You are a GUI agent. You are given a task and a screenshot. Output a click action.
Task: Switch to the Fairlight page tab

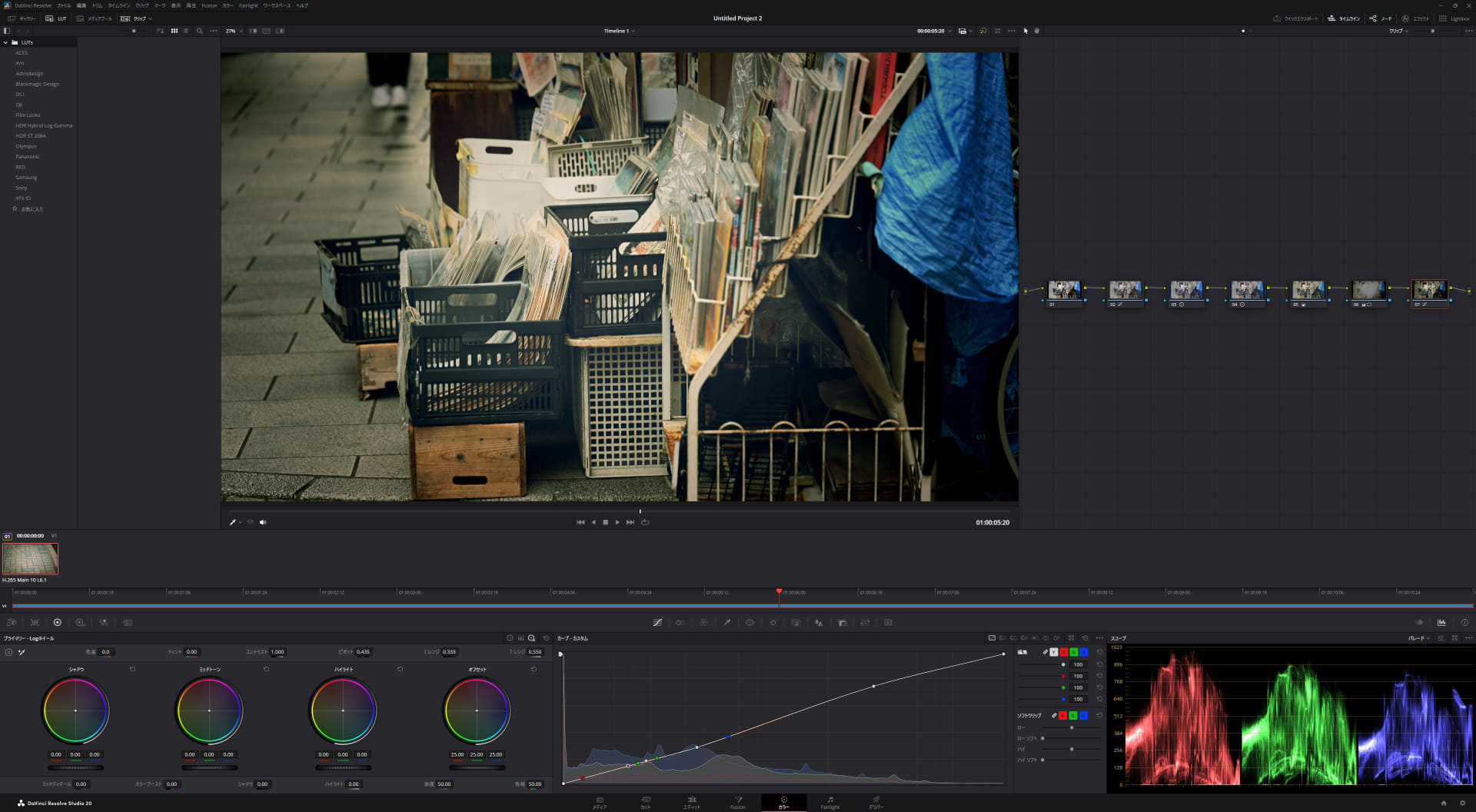(829, 803)
